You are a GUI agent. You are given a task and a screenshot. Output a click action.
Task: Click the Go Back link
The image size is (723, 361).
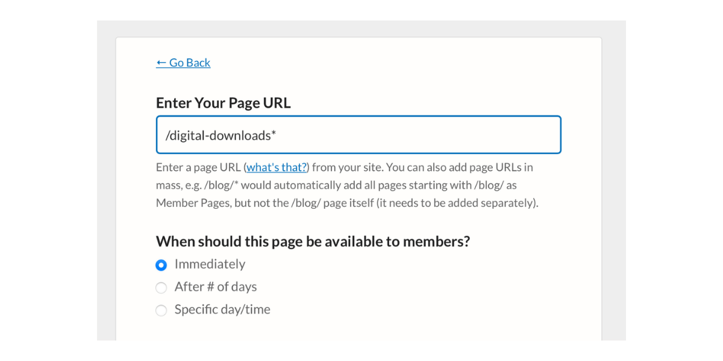pyautogui.click(x=183, y=63)
